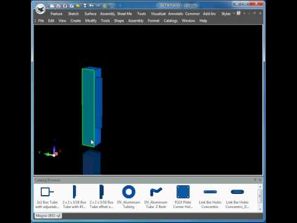Open the Sketch ribbon tab

coord(74,14)
